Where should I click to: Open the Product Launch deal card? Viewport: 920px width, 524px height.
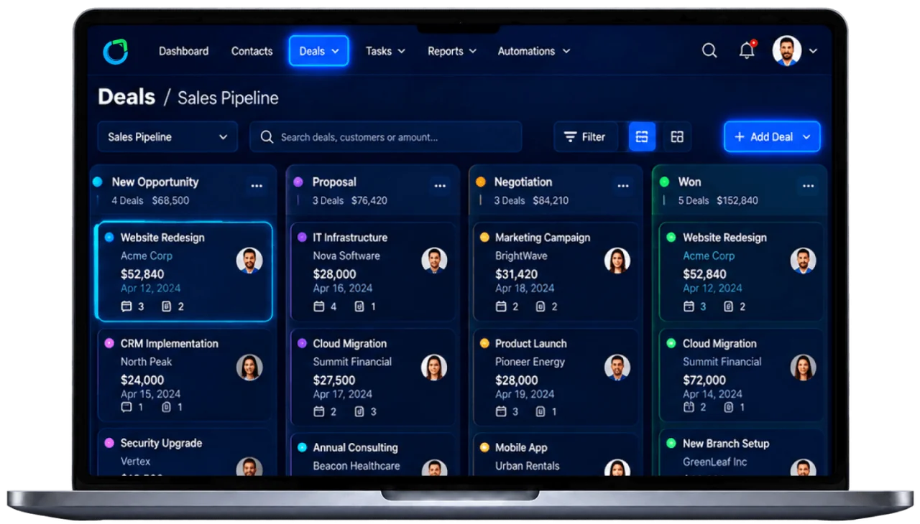555,377
